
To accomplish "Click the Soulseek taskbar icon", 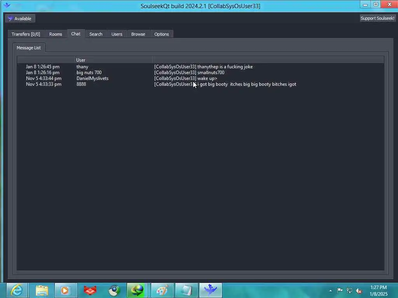I will [211, 290].
